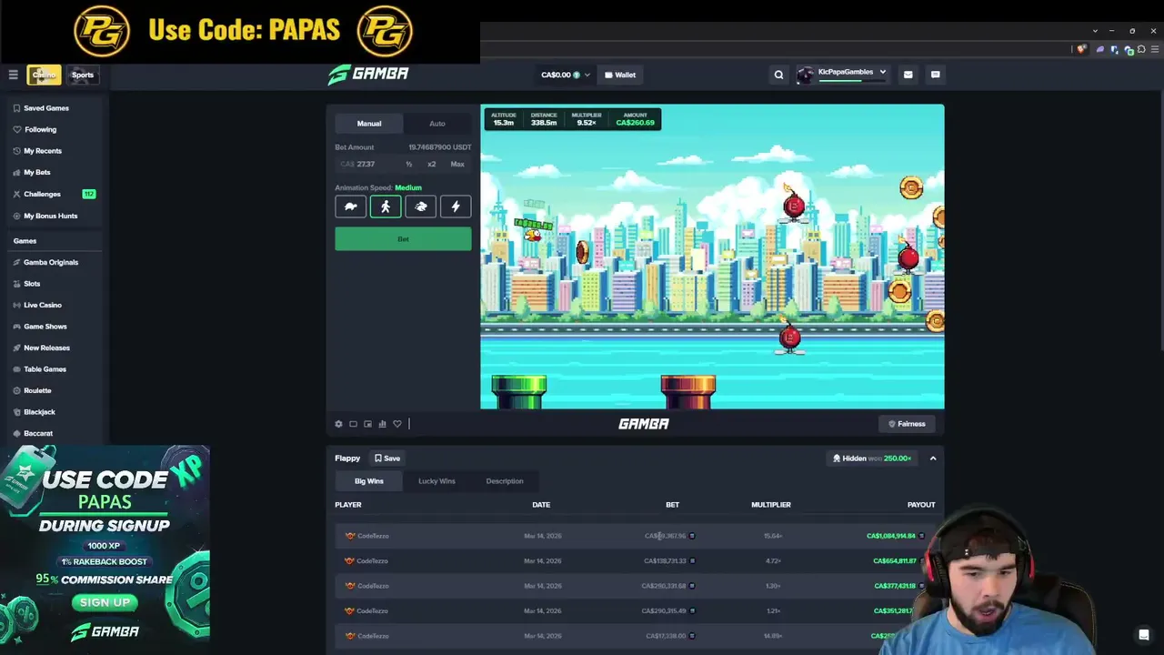1164x655 pixels.
Task: Save the Flappy game with bookmark toggle
Action: click(387, 458)
